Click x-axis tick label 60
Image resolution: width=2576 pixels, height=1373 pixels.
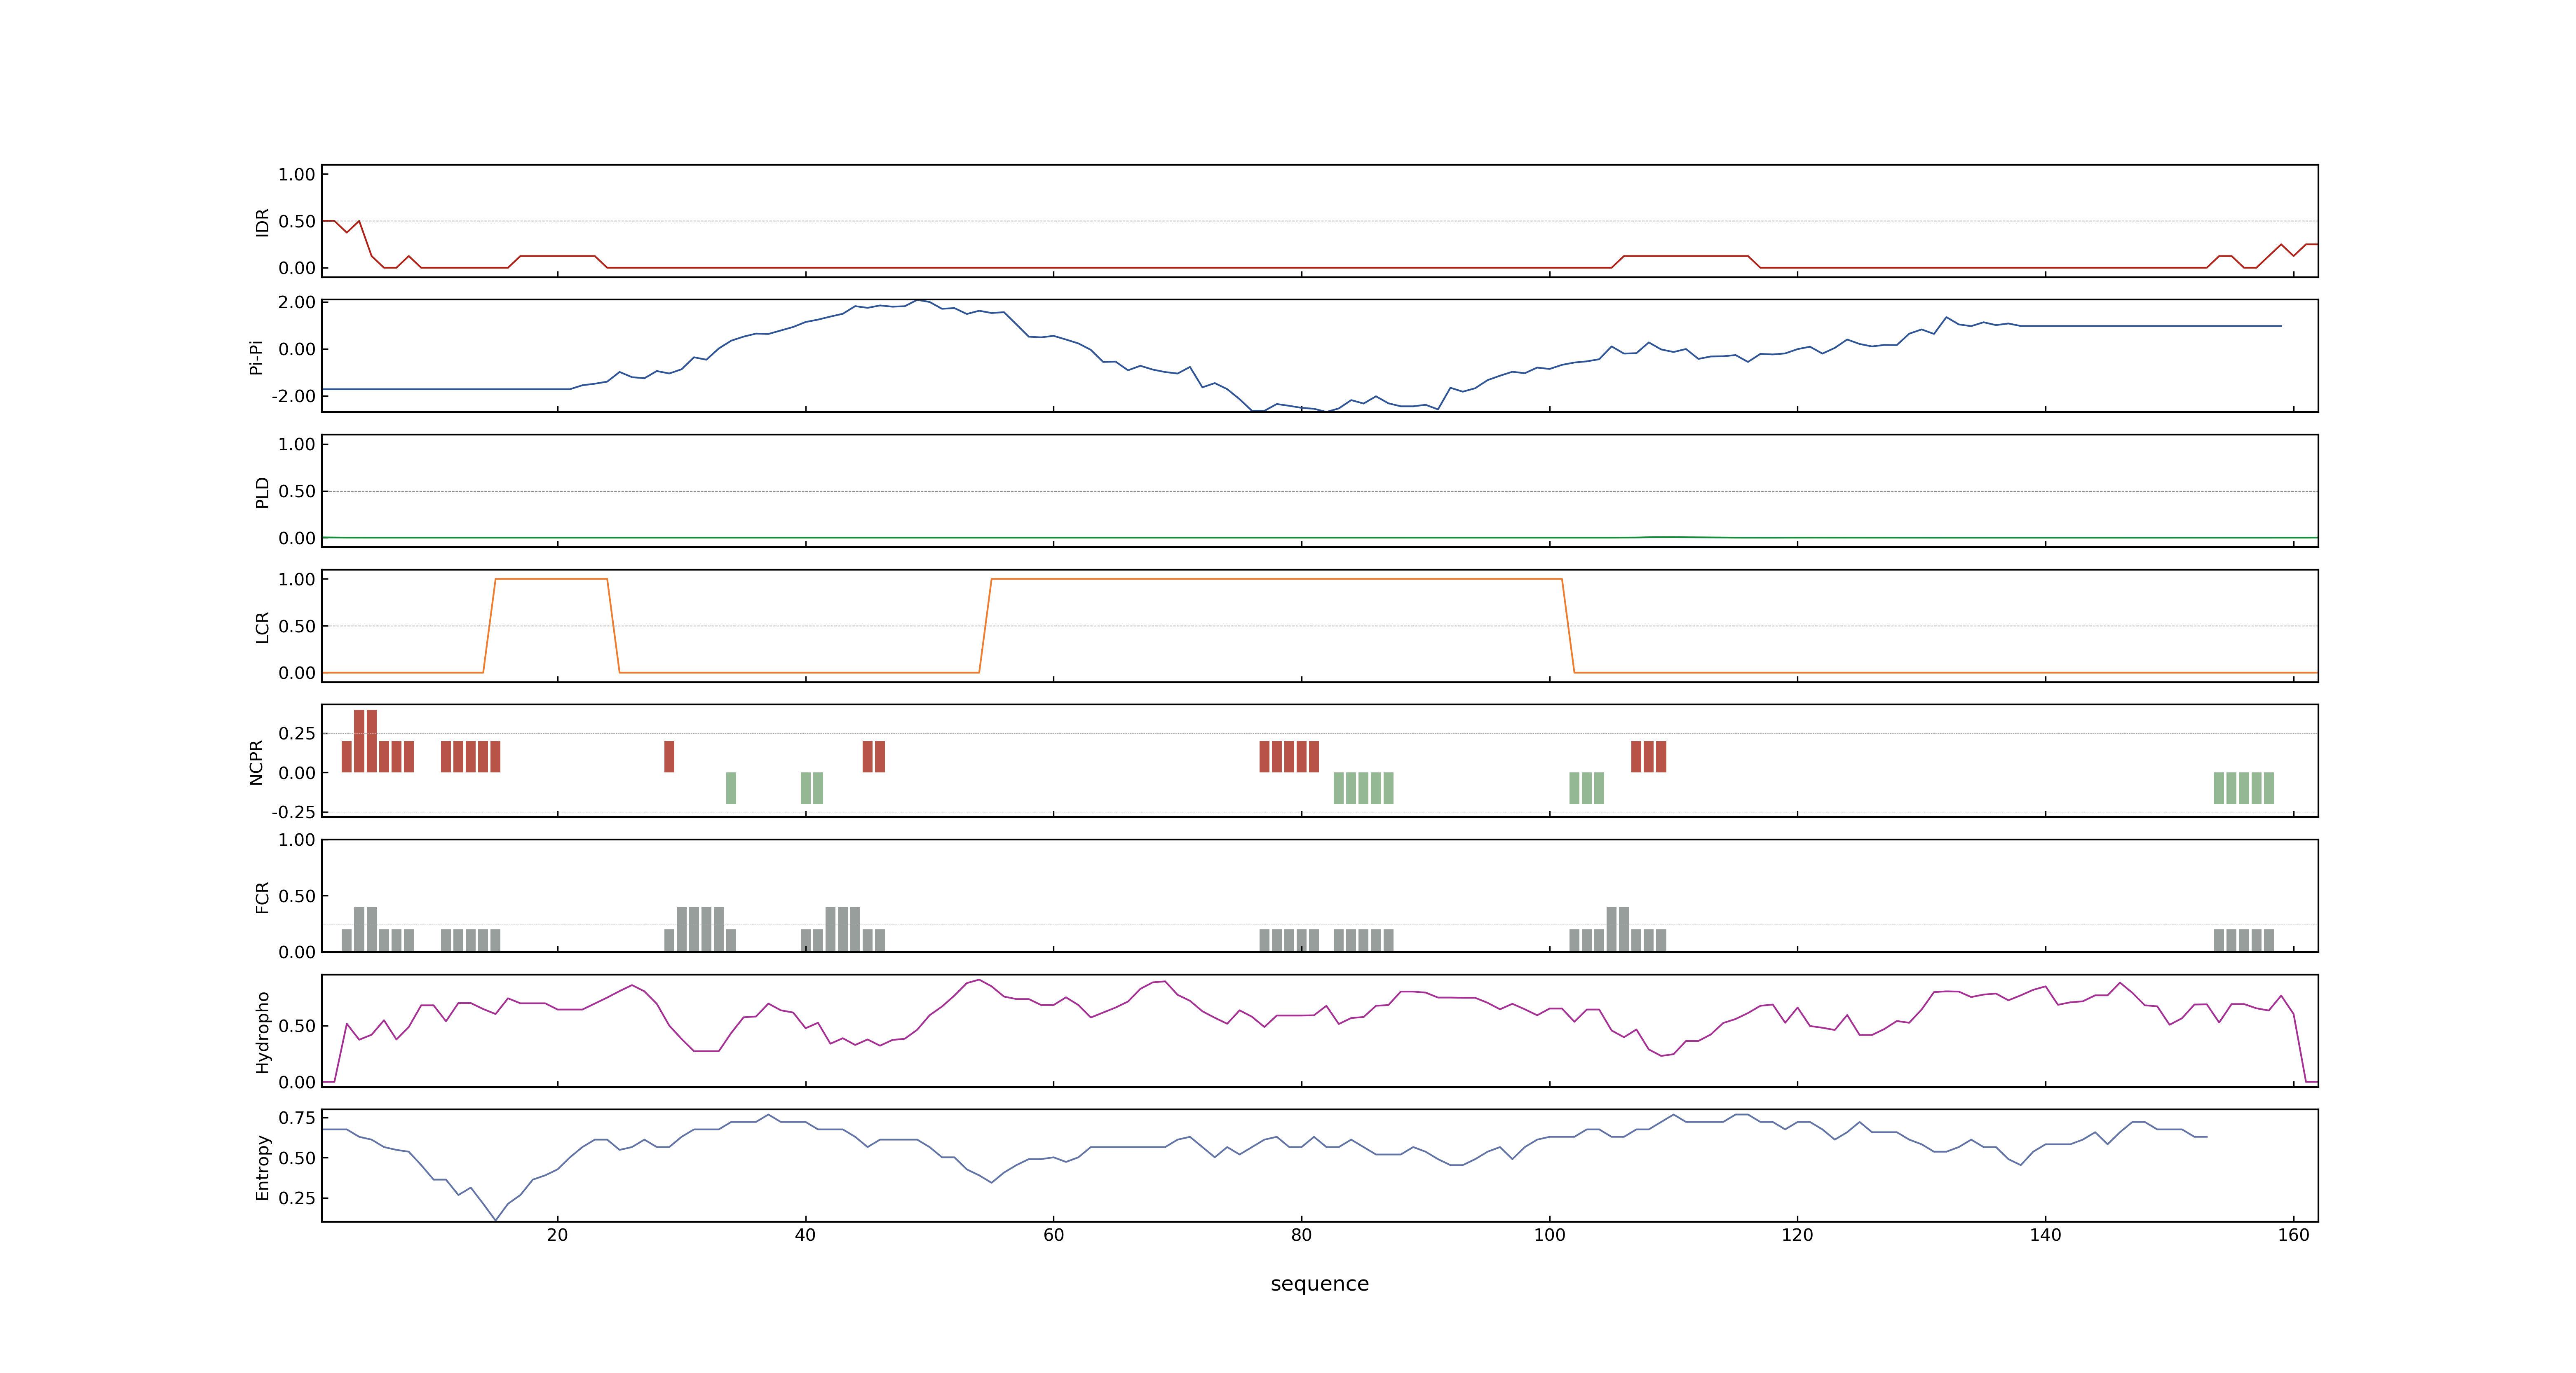click(1053, 1234)
